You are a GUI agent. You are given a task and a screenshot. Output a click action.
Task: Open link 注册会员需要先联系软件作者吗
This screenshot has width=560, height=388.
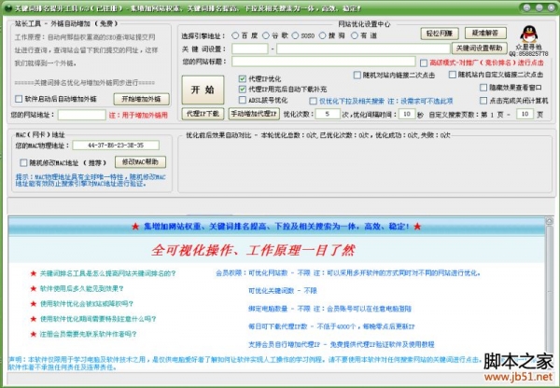(x=89, y=334)
